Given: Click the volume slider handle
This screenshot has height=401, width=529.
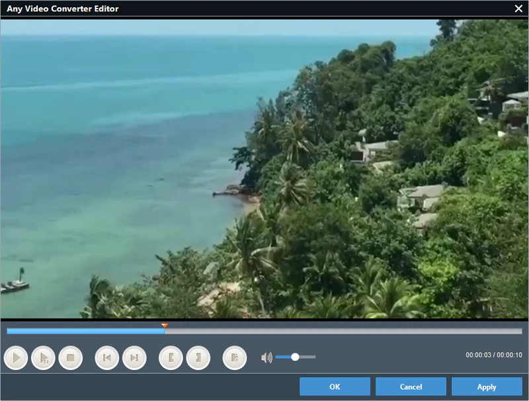Looking at the screenshot, I should [295, 357].
